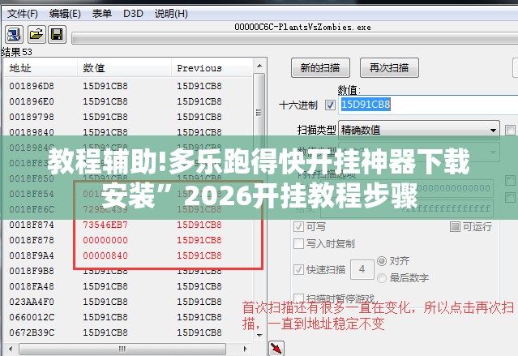Click the 地址 column header
This screenshot has width=518, height=356.
point(41,68)
